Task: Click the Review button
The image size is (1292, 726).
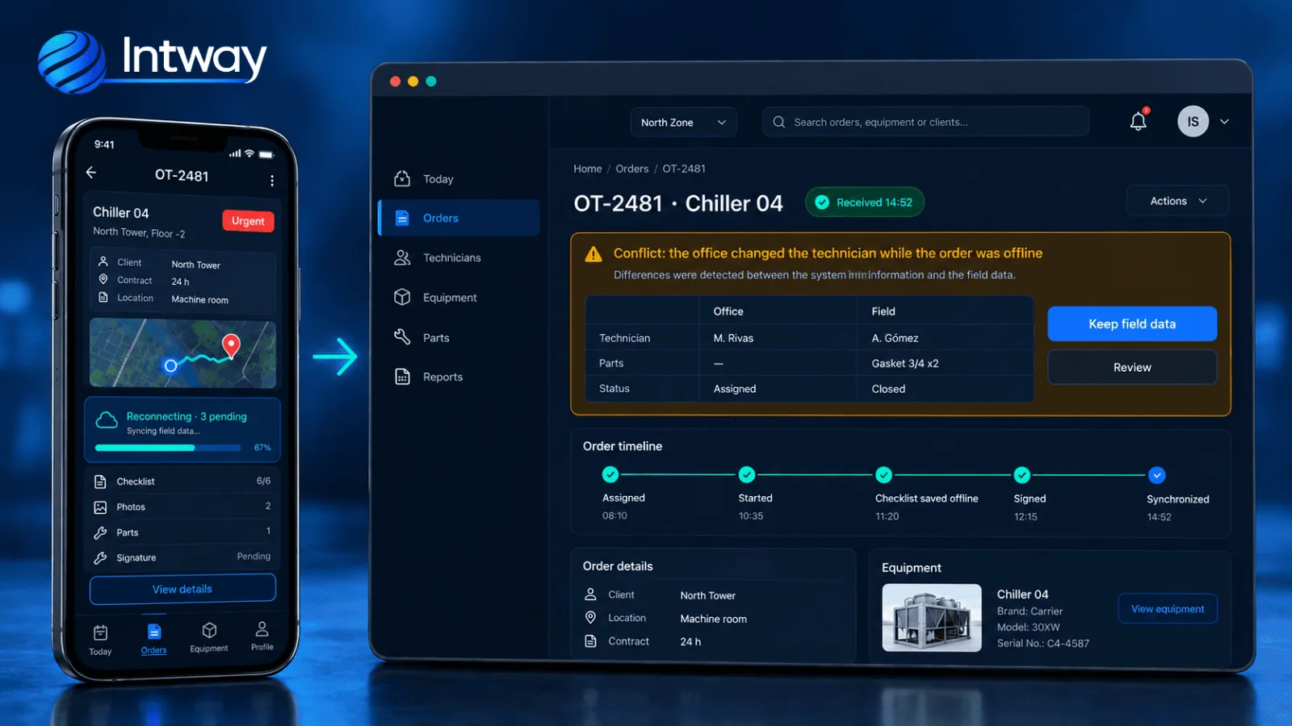Action: [1132, 367]
